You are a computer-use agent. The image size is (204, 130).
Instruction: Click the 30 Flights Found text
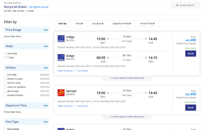tap(39, 7)
